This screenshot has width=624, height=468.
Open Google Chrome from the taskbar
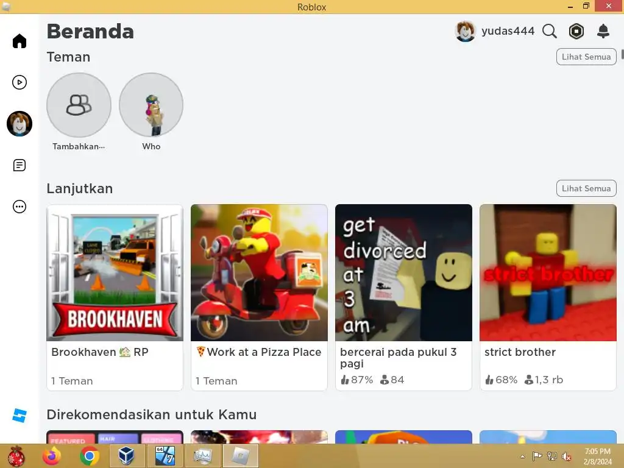89,456
